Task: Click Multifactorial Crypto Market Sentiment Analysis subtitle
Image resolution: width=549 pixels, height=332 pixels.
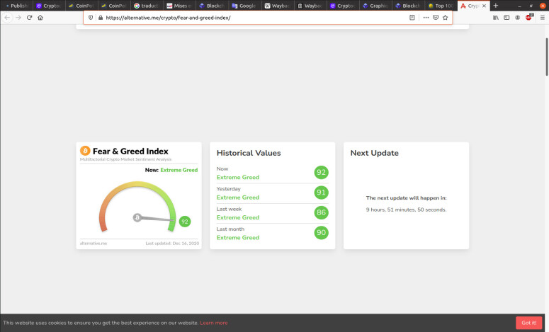Action: (x=125, y=159)
